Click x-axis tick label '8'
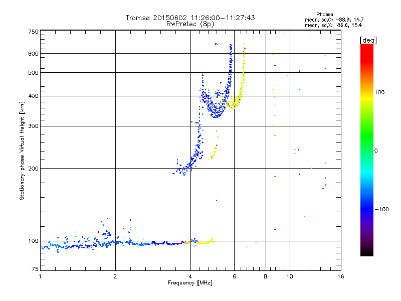The width and height of the screenshot is (401, 301). point(266,276)
